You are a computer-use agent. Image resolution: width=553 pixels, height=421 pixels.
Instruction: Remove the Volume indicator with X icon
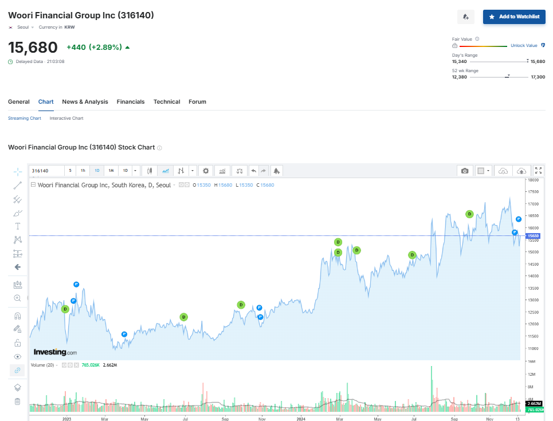click(x=76, y=365)
